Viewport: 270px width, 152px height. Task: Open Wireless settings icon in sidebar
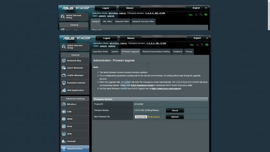[x=64, y=104]
